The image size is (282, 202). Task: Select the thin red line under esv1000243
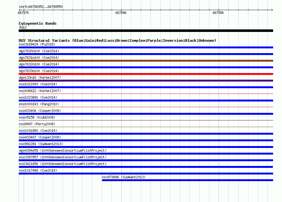point(146,107)
